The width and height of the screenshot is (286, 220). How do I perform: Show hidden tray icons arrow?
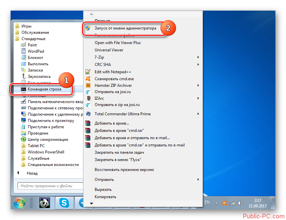click(216, 203)
